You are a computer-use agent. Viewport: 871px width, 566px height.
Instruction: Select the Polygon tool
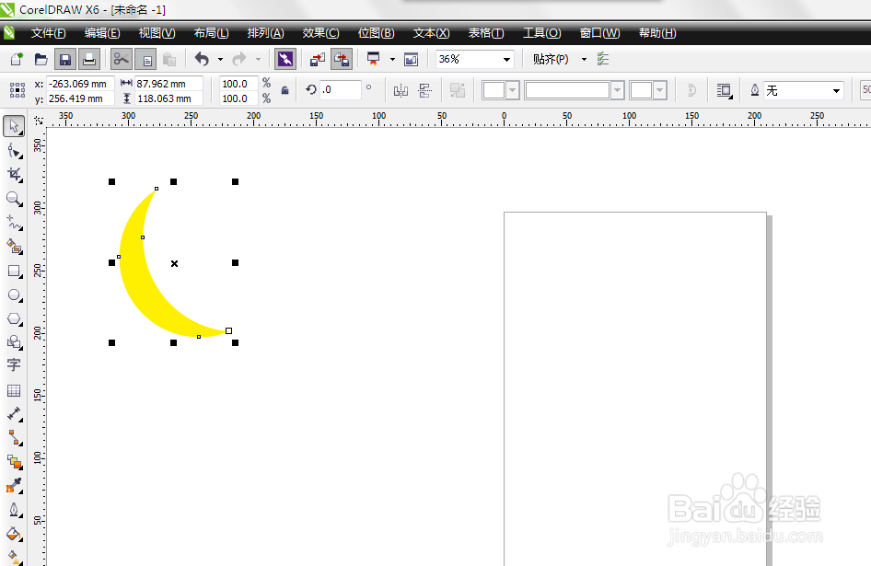(x=14, y=318)
